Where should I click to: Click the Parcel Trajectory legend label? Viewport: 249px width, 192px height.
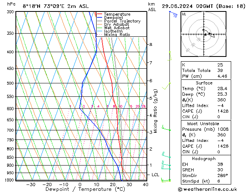point(122,21)
